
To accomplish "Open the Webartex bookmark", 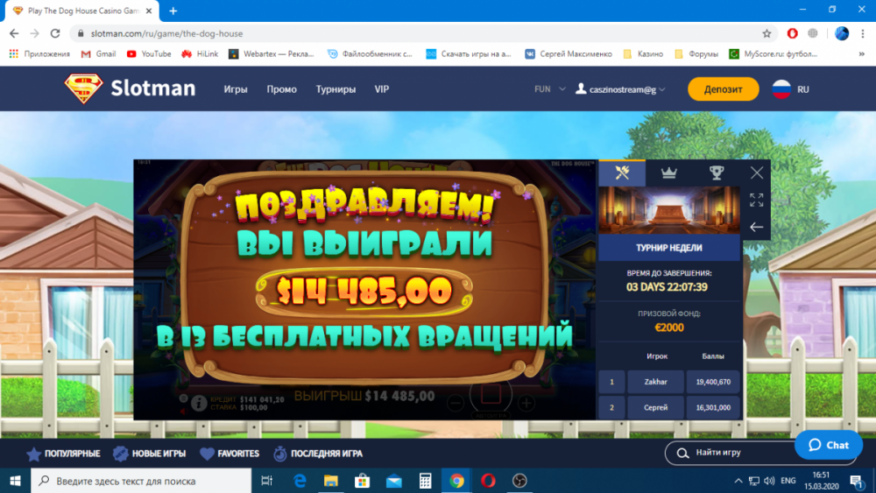I will click(x=272, y=53).
